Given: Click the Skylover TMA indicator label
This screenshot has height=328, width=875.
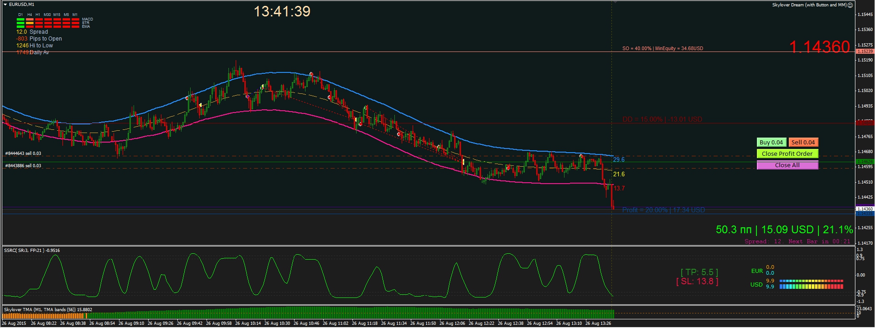Looking at the screenshot, I should click(48, 310).
